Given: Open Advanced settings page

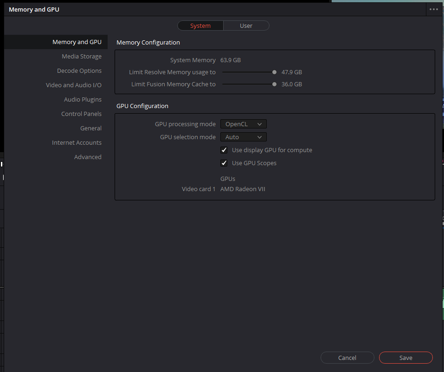Looking at the screenshot, I should point(88,157).
